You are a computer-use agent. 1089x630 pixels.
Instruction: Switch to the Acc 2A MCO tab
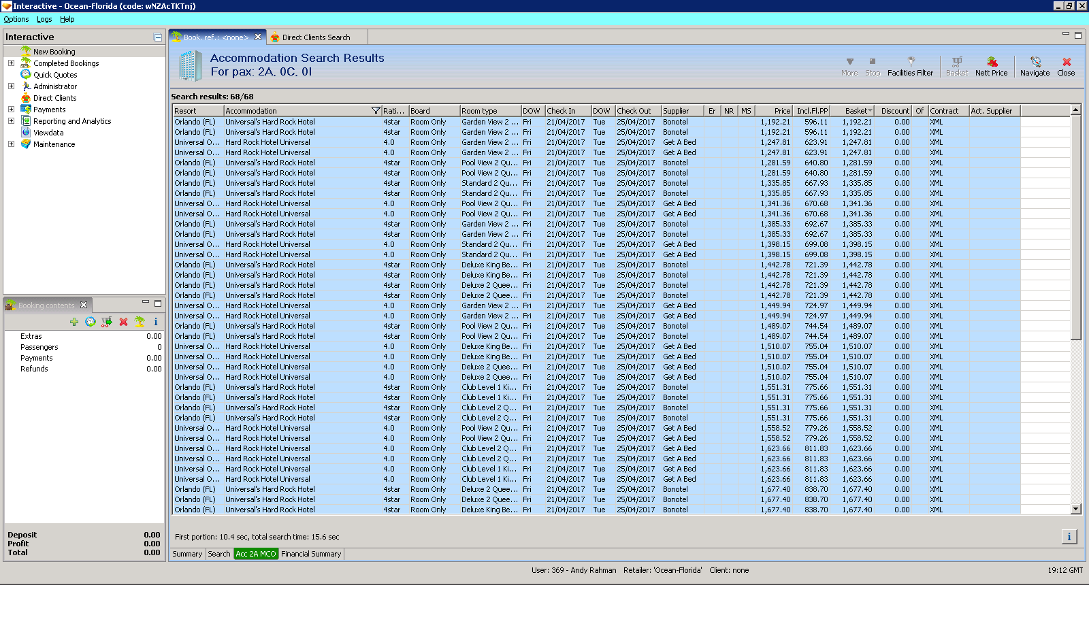(256, 554)
